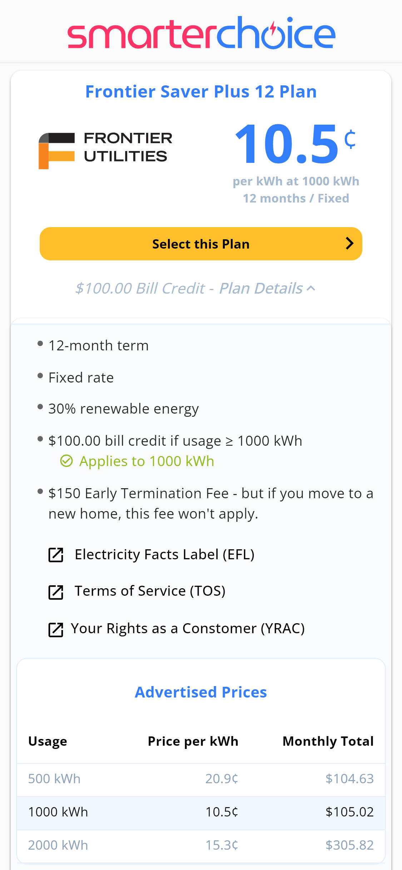This screenshot has height=870, width=402.
Task: Open Your Rights as a Customer (YRAC)
Action: (188, 629)
